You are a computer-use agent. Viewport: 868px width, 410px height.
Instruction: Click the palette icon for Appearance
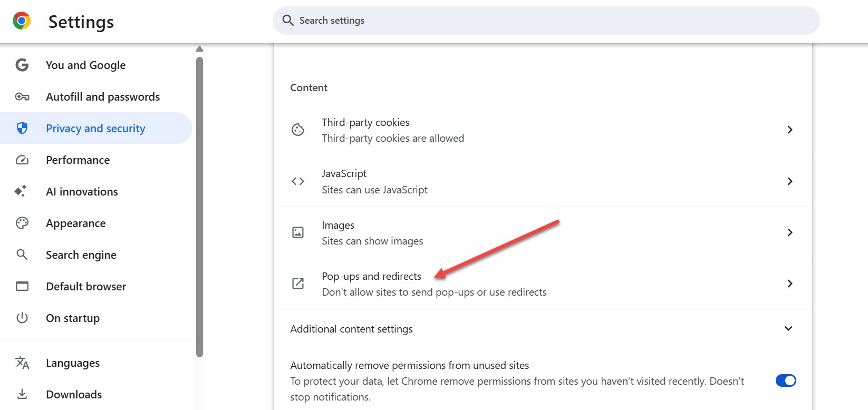pos(22,223)
